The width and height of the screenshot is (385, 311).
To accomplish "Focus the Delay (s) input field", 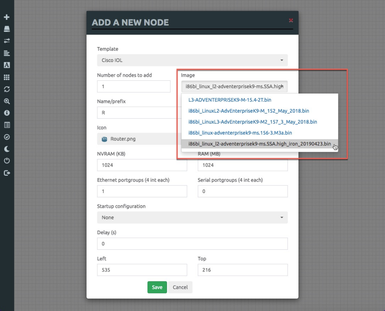I will coord(192,243).
